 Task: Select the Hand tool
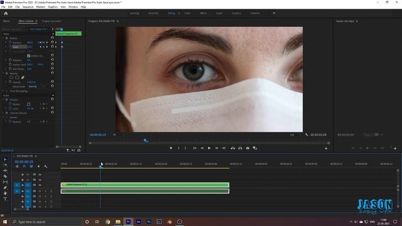pyautogui.click(x=5, y=193)
